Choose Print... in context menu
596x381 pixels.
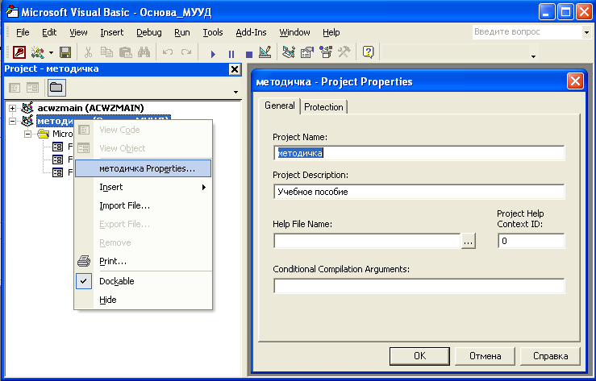click(x=143, y=262)
